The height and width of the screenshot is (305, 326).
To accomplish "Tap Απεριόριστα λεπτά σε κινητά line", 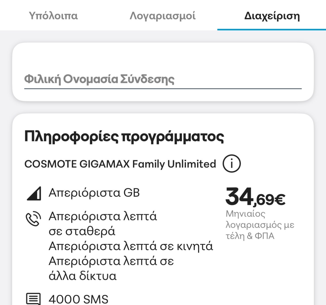I will [131, 246].
